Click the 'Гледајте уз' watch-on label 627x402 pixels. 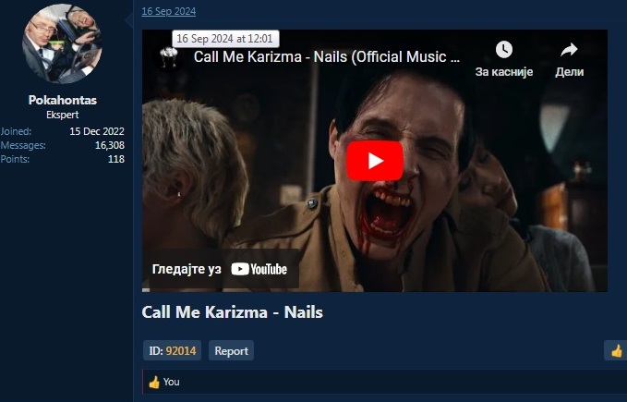pos(187,269)
